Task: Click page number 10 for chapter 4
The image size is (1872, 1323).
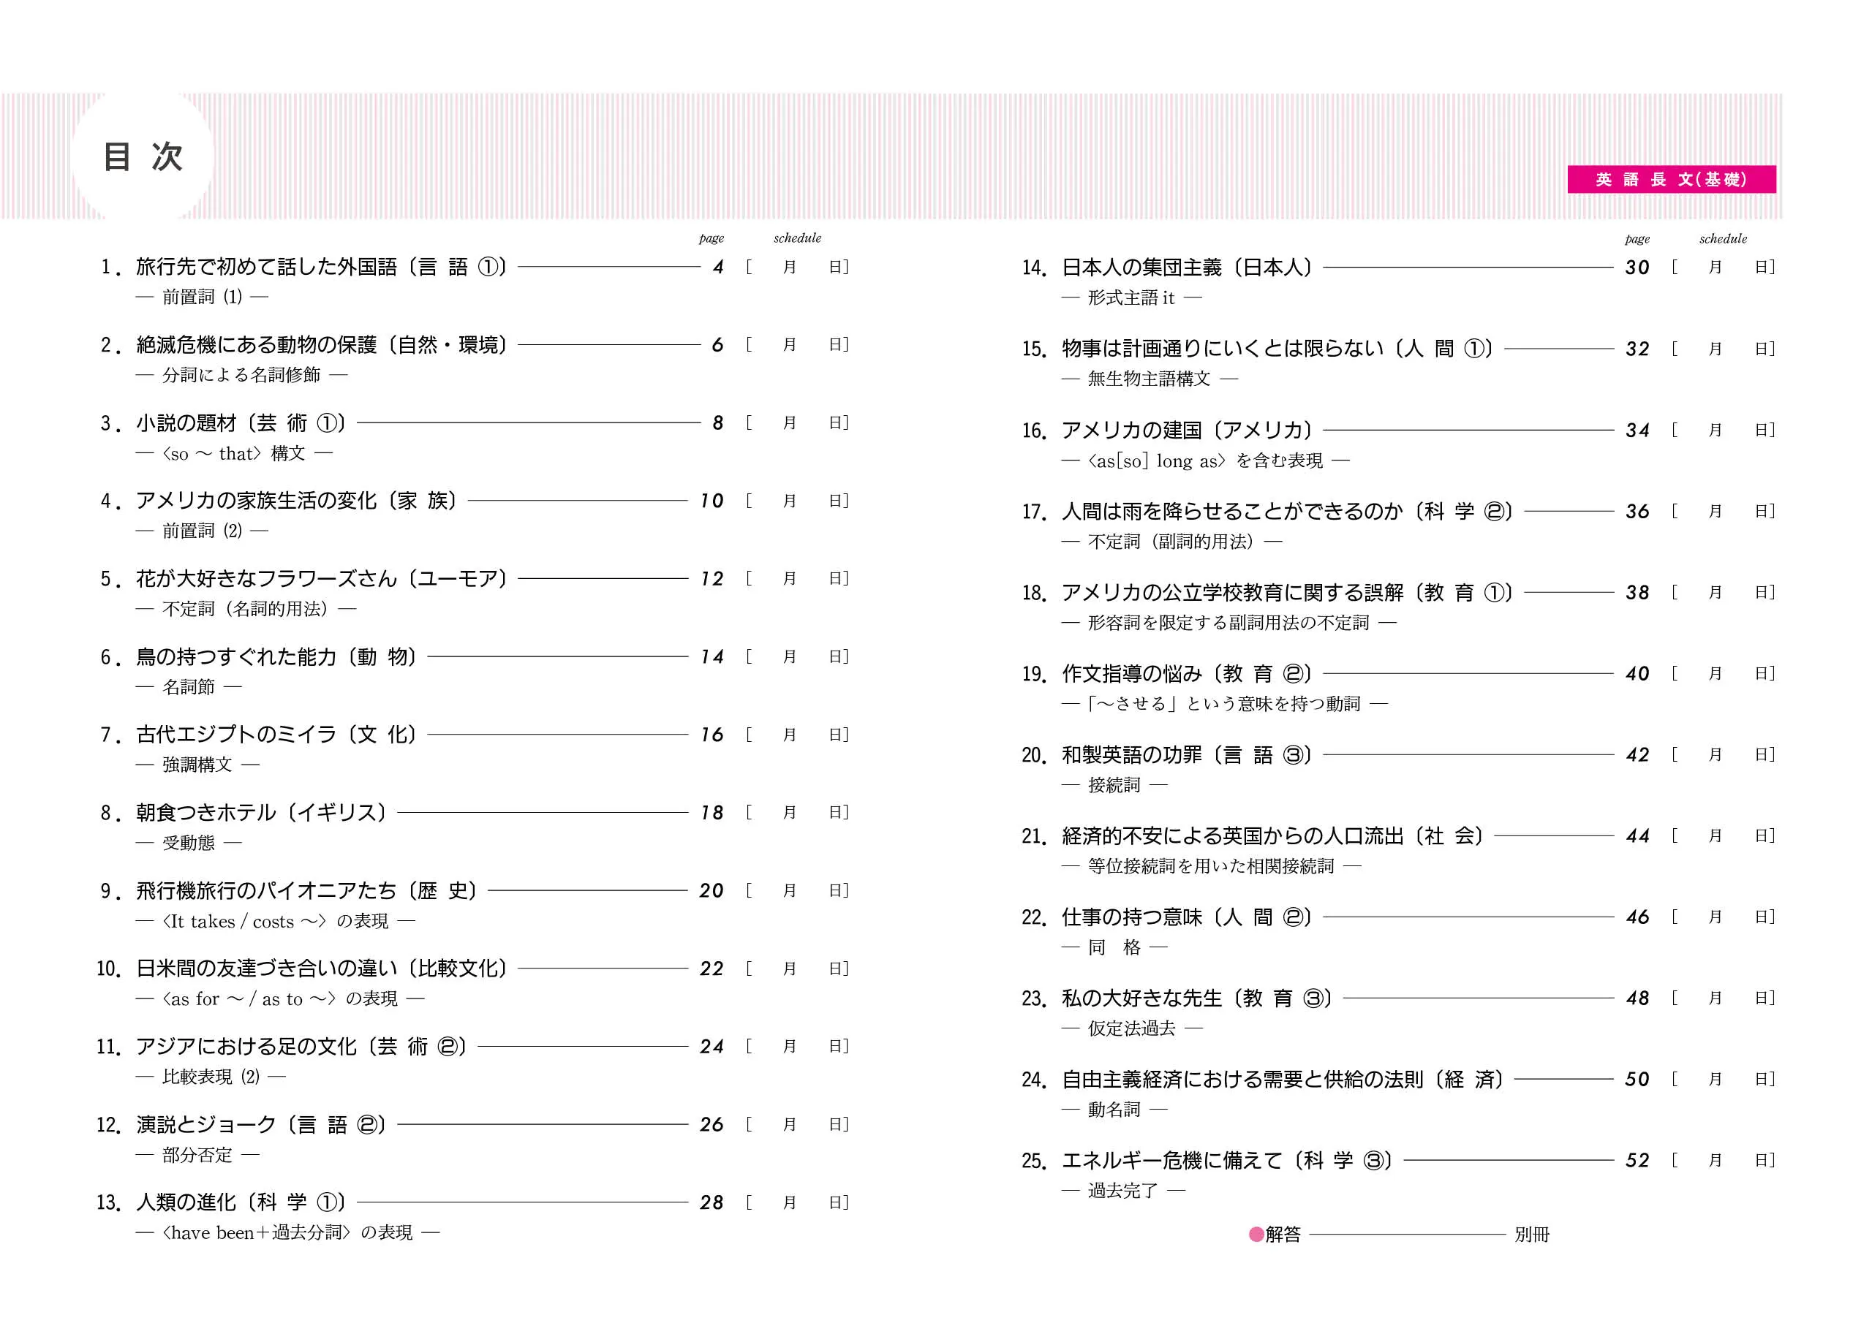Action: tap(712, 501)
